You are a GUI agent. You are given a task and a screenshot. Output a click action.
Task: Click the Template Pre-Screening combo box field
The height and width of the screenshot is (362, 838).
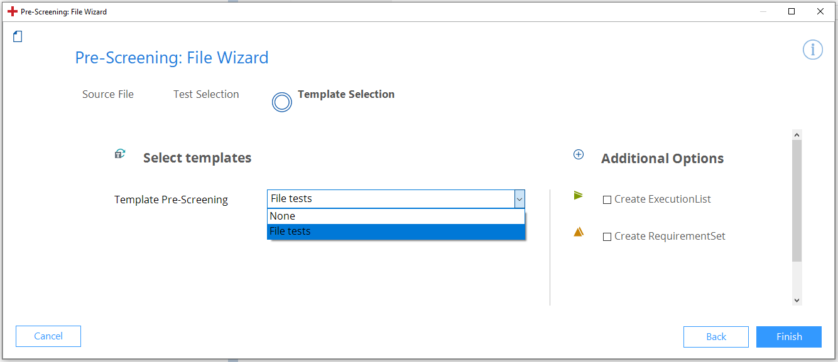(390, 199)
